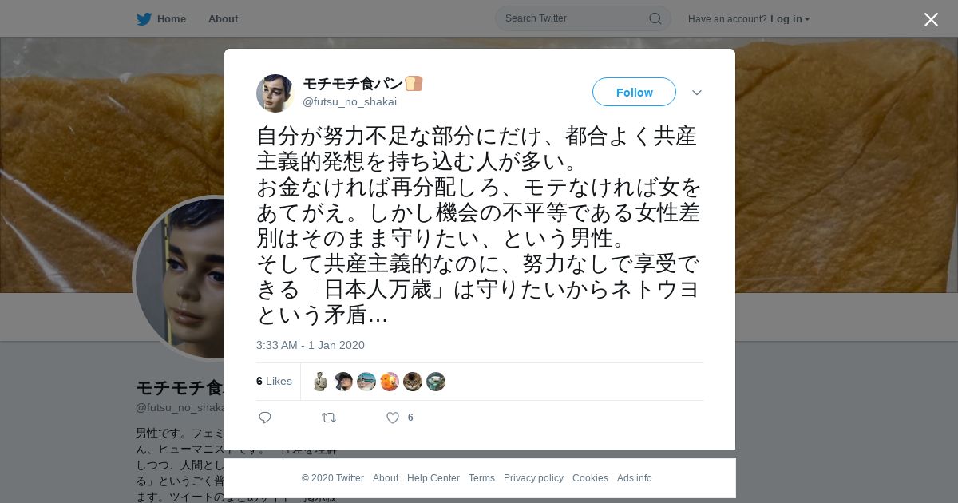
Task: Click the orange liker avatar
Action: [390, 382]
